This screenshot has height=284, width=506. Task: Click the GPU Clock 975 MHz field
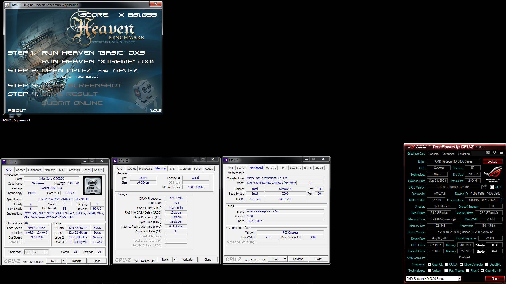click(435, 245)
